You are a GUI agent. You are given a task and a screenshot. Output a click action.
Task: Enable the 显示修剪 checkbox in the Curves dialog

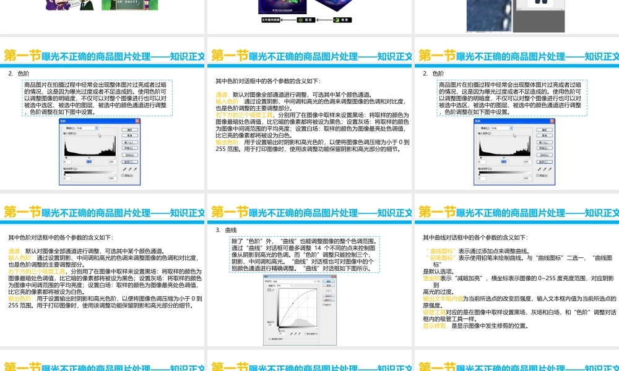pyautogui.click(x=305, y=333)
